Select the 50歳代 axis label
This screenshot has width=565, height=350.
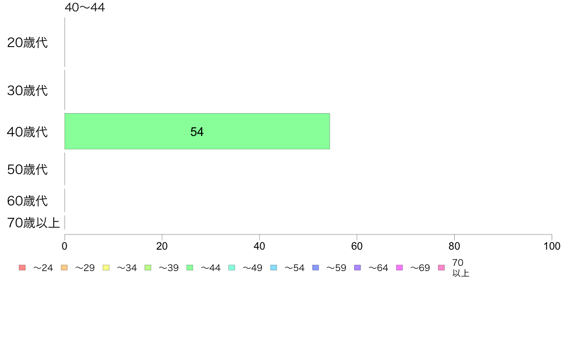pos(28,169)
